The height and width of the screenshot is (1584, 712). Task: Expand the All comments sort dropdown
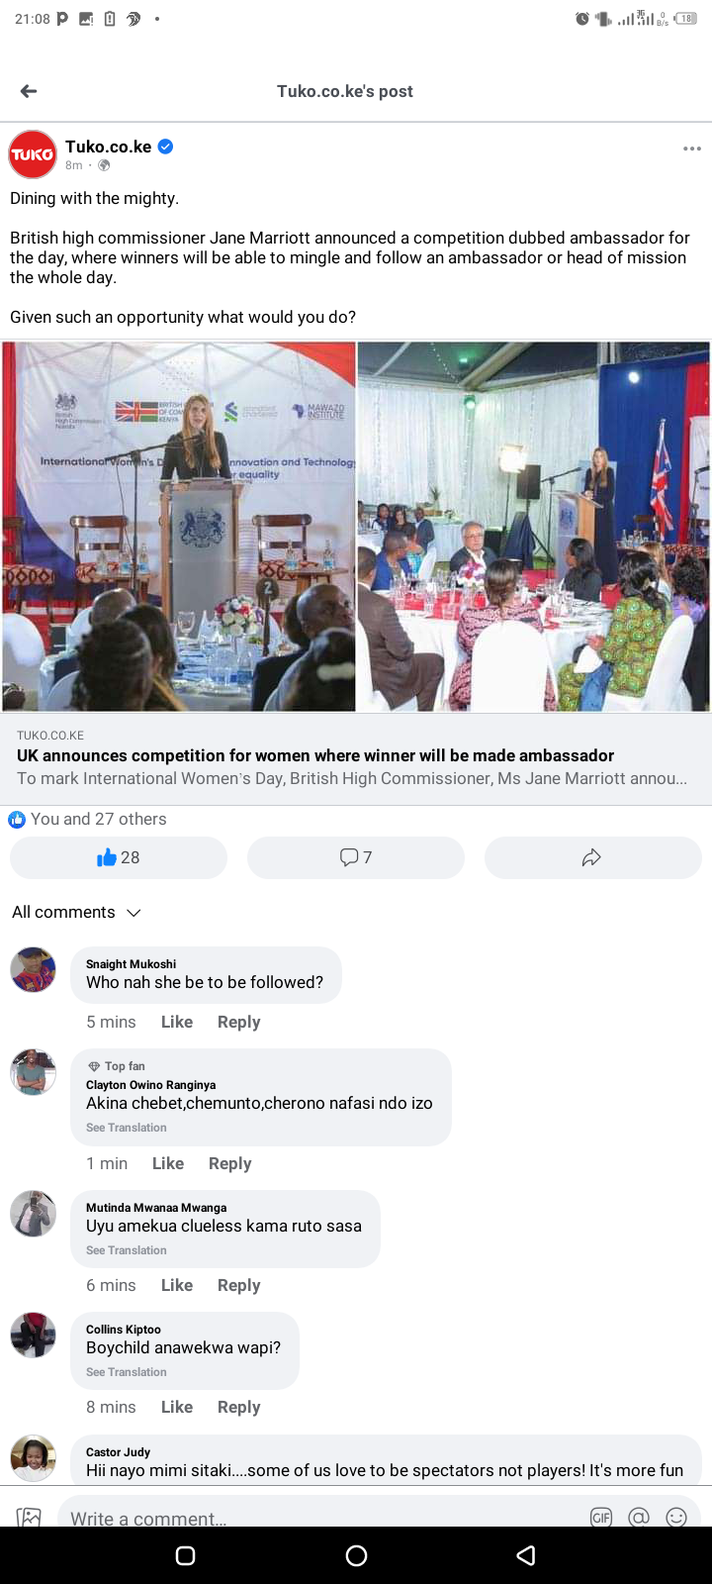(76, 912)
